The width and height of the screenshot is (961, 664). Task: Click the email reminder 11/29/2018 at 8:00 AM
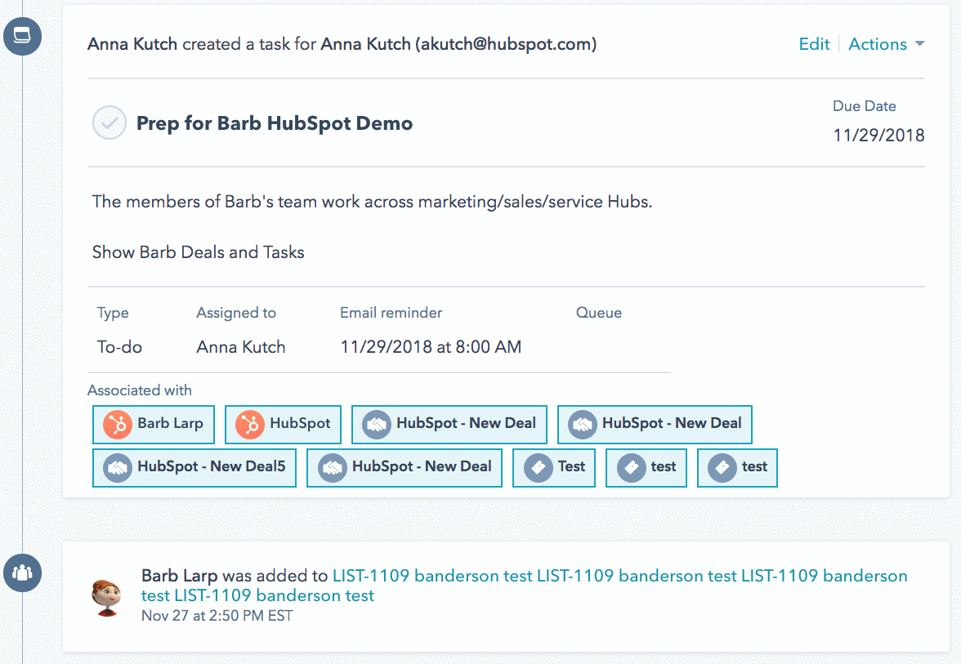(431, 347)
